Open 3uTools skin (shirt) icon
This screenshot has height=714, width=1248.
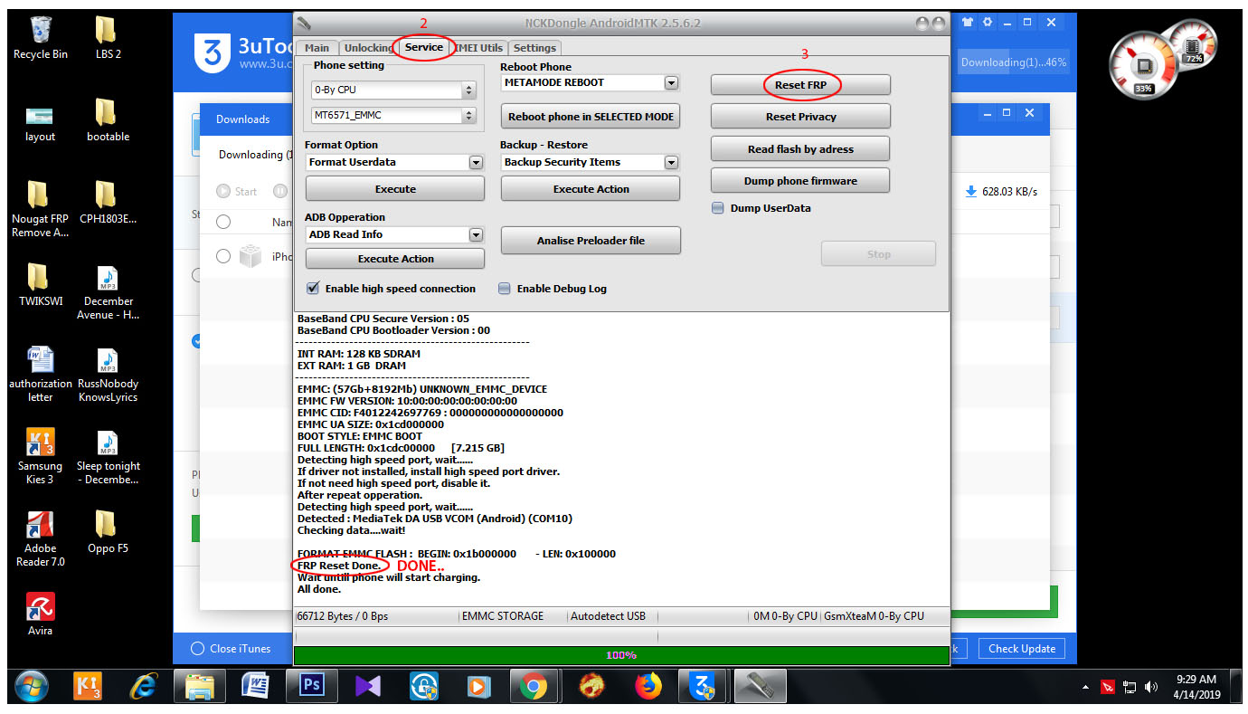tap(968, 22)
